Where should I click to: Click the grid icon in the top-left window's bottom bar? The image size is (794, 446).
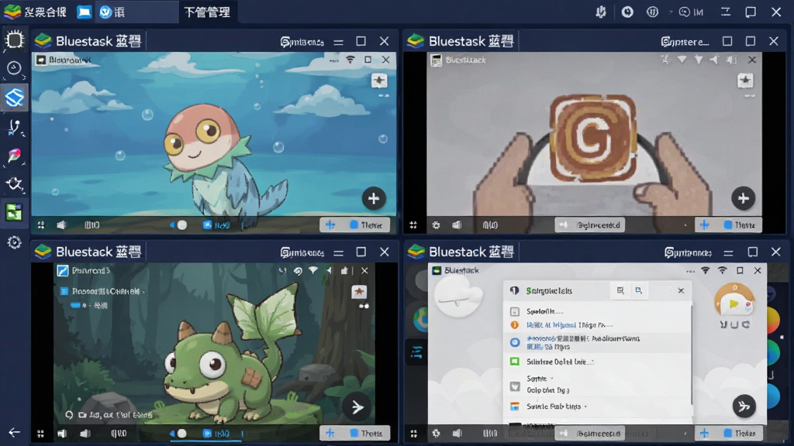41,225
